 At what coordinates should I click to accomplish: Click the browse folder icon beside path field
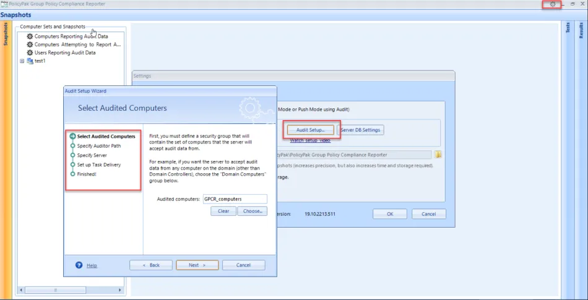(x=438, y=155)
